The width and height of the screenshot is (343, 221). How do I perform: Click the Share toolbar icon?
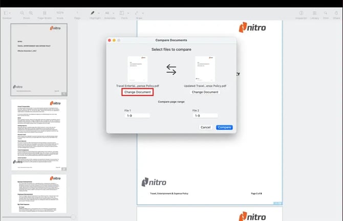(336, 13)
